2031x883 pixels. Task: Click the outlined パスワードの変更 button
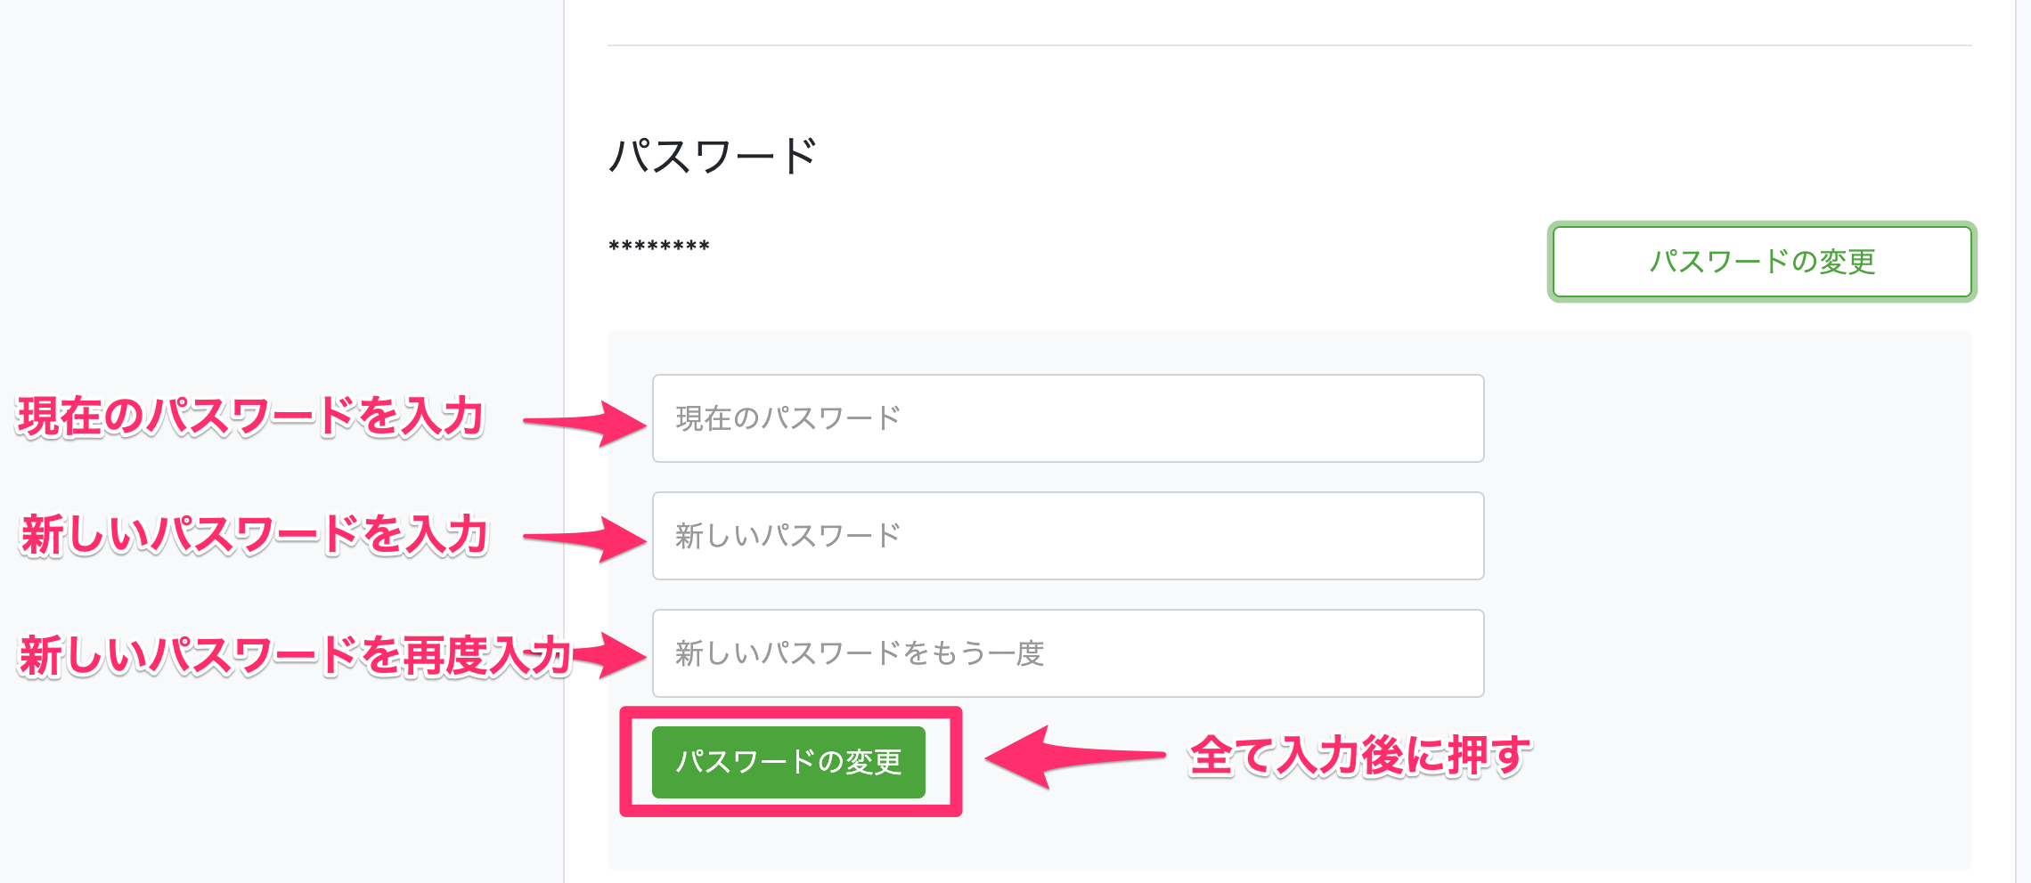click(x=1761, y=262)
